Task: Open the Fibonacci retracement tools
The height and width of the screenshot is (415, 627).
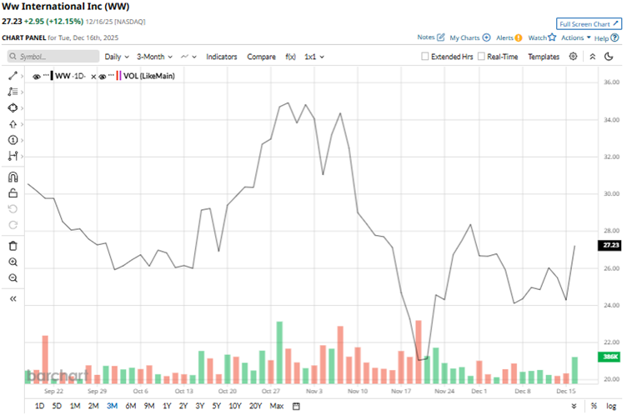Action: (x=13, y=92)
